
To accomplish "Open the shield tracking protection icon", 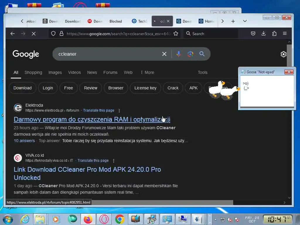I will (x=53, y=34).
